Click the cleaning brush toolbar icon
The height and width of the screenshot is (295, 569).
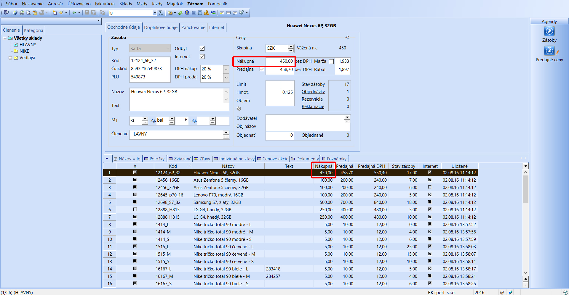[x=61, y=12]
